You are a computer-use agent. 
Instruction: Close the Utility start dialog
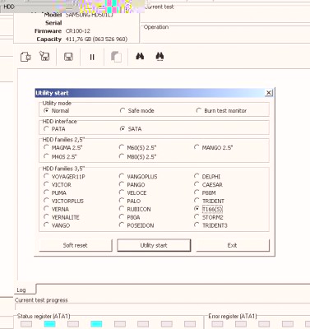click(269, 93)
